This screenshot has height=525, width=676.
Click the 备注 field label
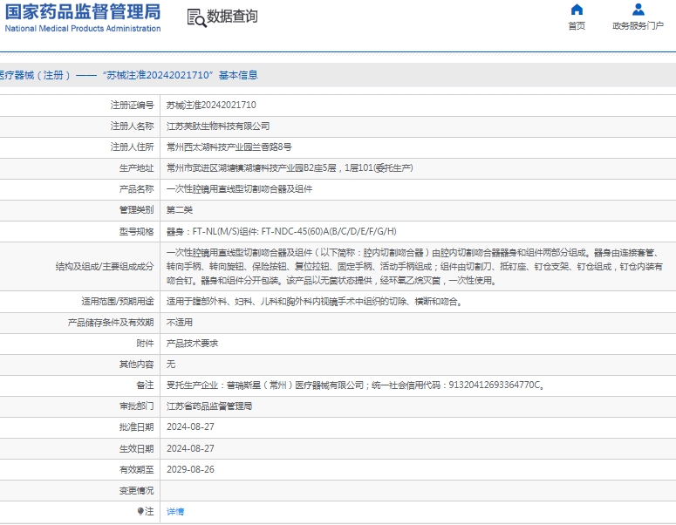pos(145,385)
